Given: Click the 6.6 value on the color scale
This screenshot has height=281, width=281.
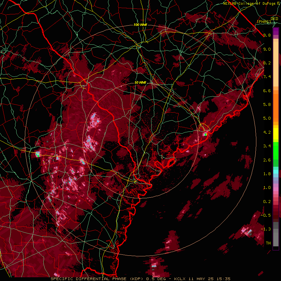Looking at the screenshot, I should coord(267,91).
